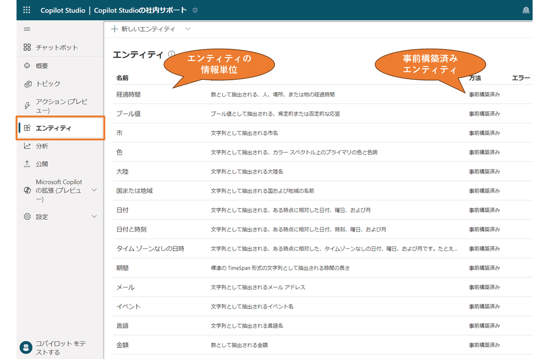Image resolution: width=550 pixels, height=359 pixels.
Task: Expand the Microsoft Copilot の拡張 section
Action: [94, 190]
